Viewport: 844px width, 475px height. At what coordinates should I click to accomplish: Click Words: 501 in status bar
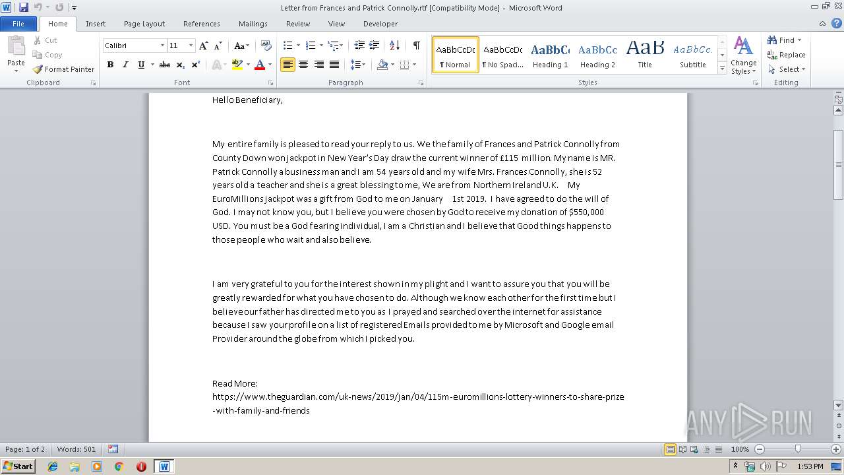click(76, 449)
